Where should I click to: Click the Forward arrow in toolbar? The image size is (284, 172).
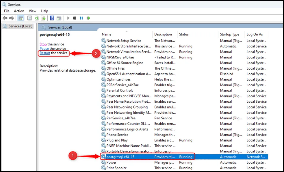(12, 18)
